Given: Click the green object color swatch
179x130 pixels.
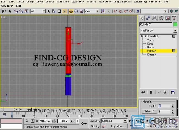Looking at the screenshot, I should click(175, 24).
